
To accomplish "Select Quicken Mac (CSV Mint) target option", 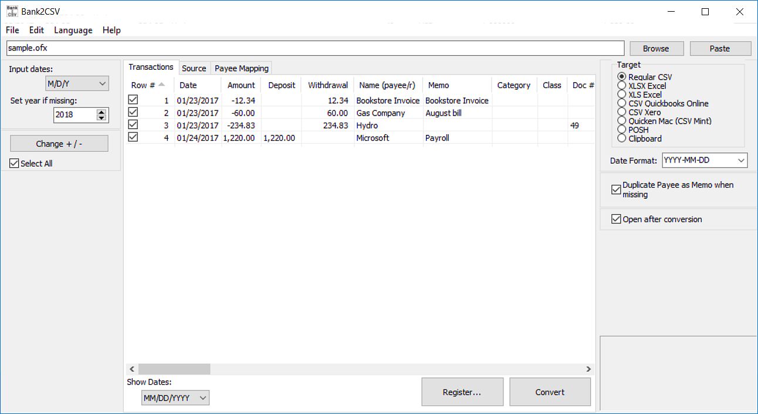I will tap(622, 121).
